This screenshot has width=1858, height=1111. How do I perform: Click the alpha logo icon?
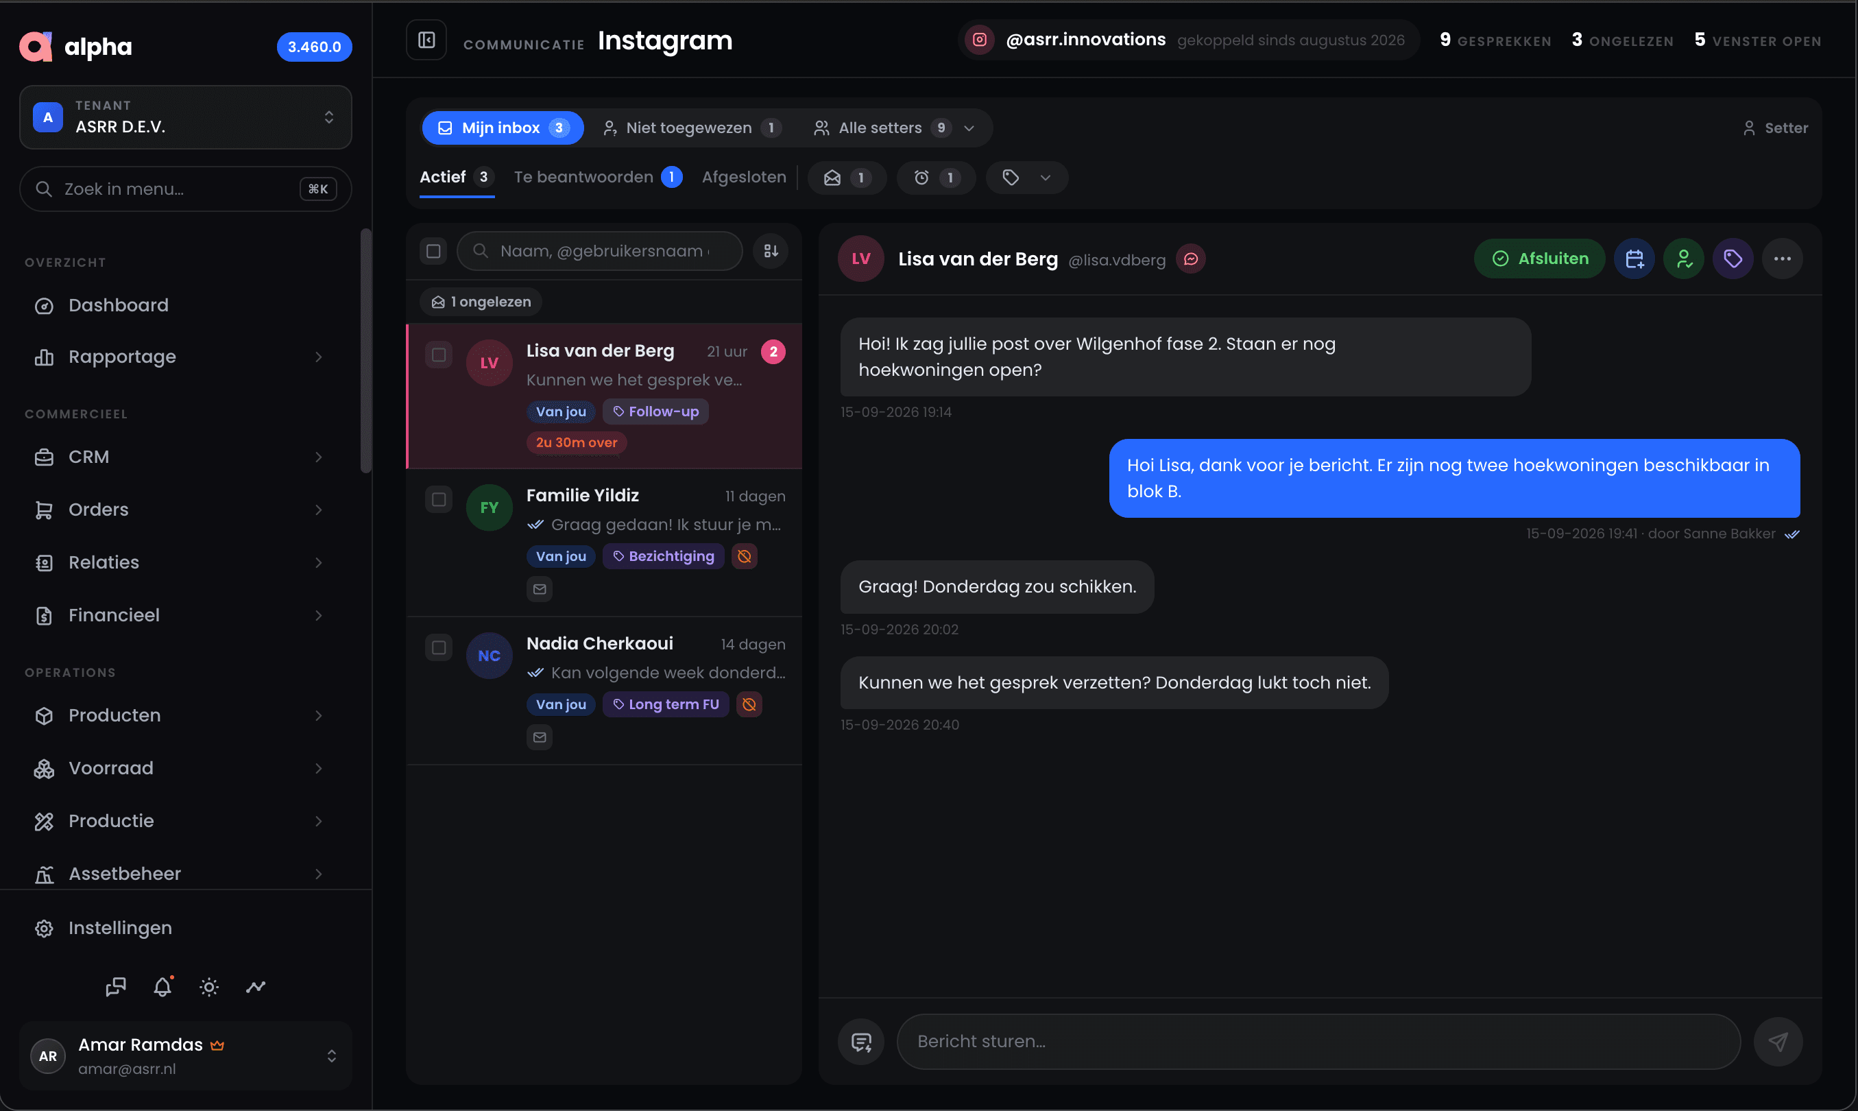pos(35,47)
